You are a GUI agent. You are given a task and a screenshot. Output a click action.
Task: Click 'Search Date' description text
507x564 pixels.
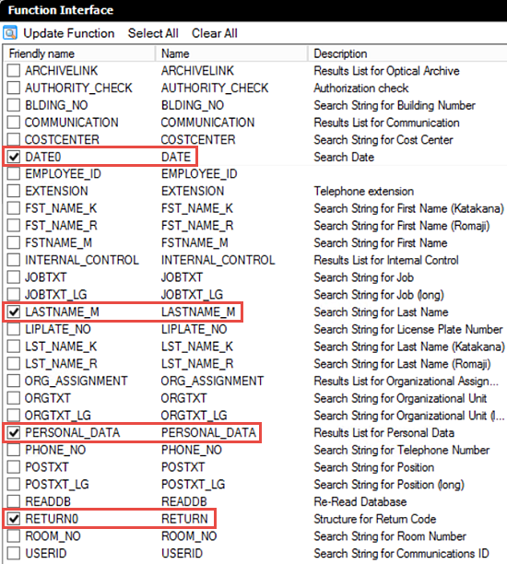tap(344, 157)
